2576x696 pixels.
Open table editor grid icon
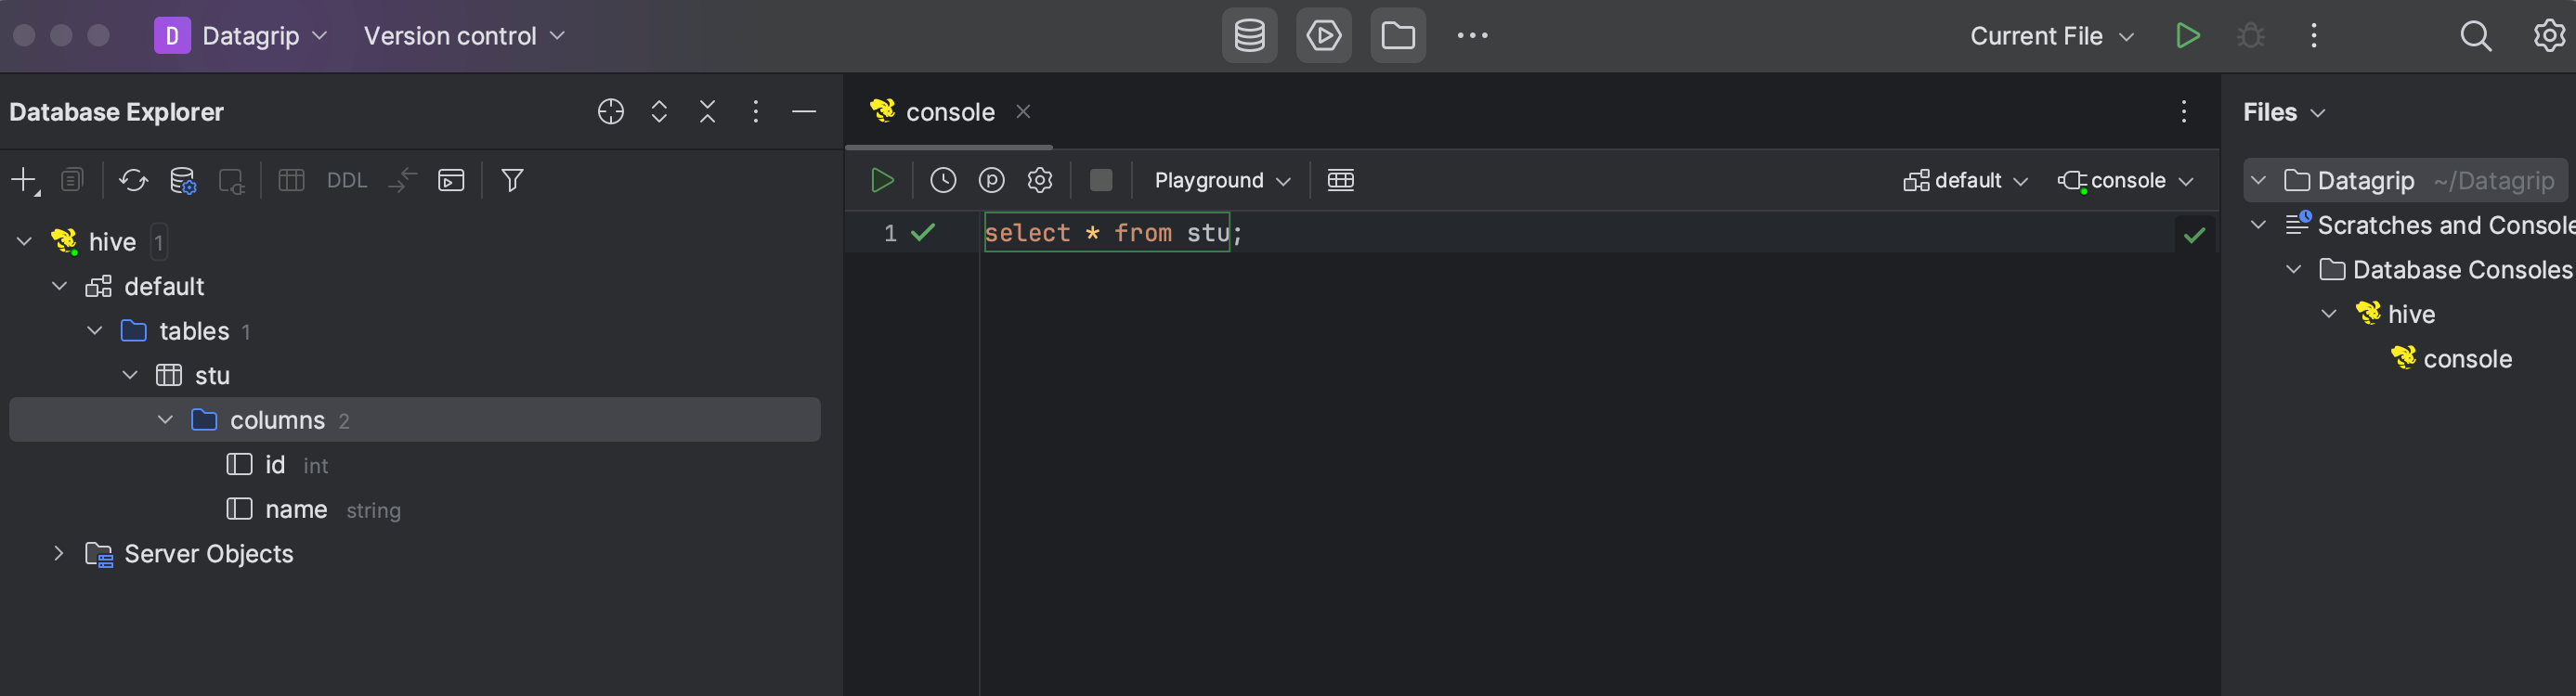pyautogui.click(x=291, y=181)
